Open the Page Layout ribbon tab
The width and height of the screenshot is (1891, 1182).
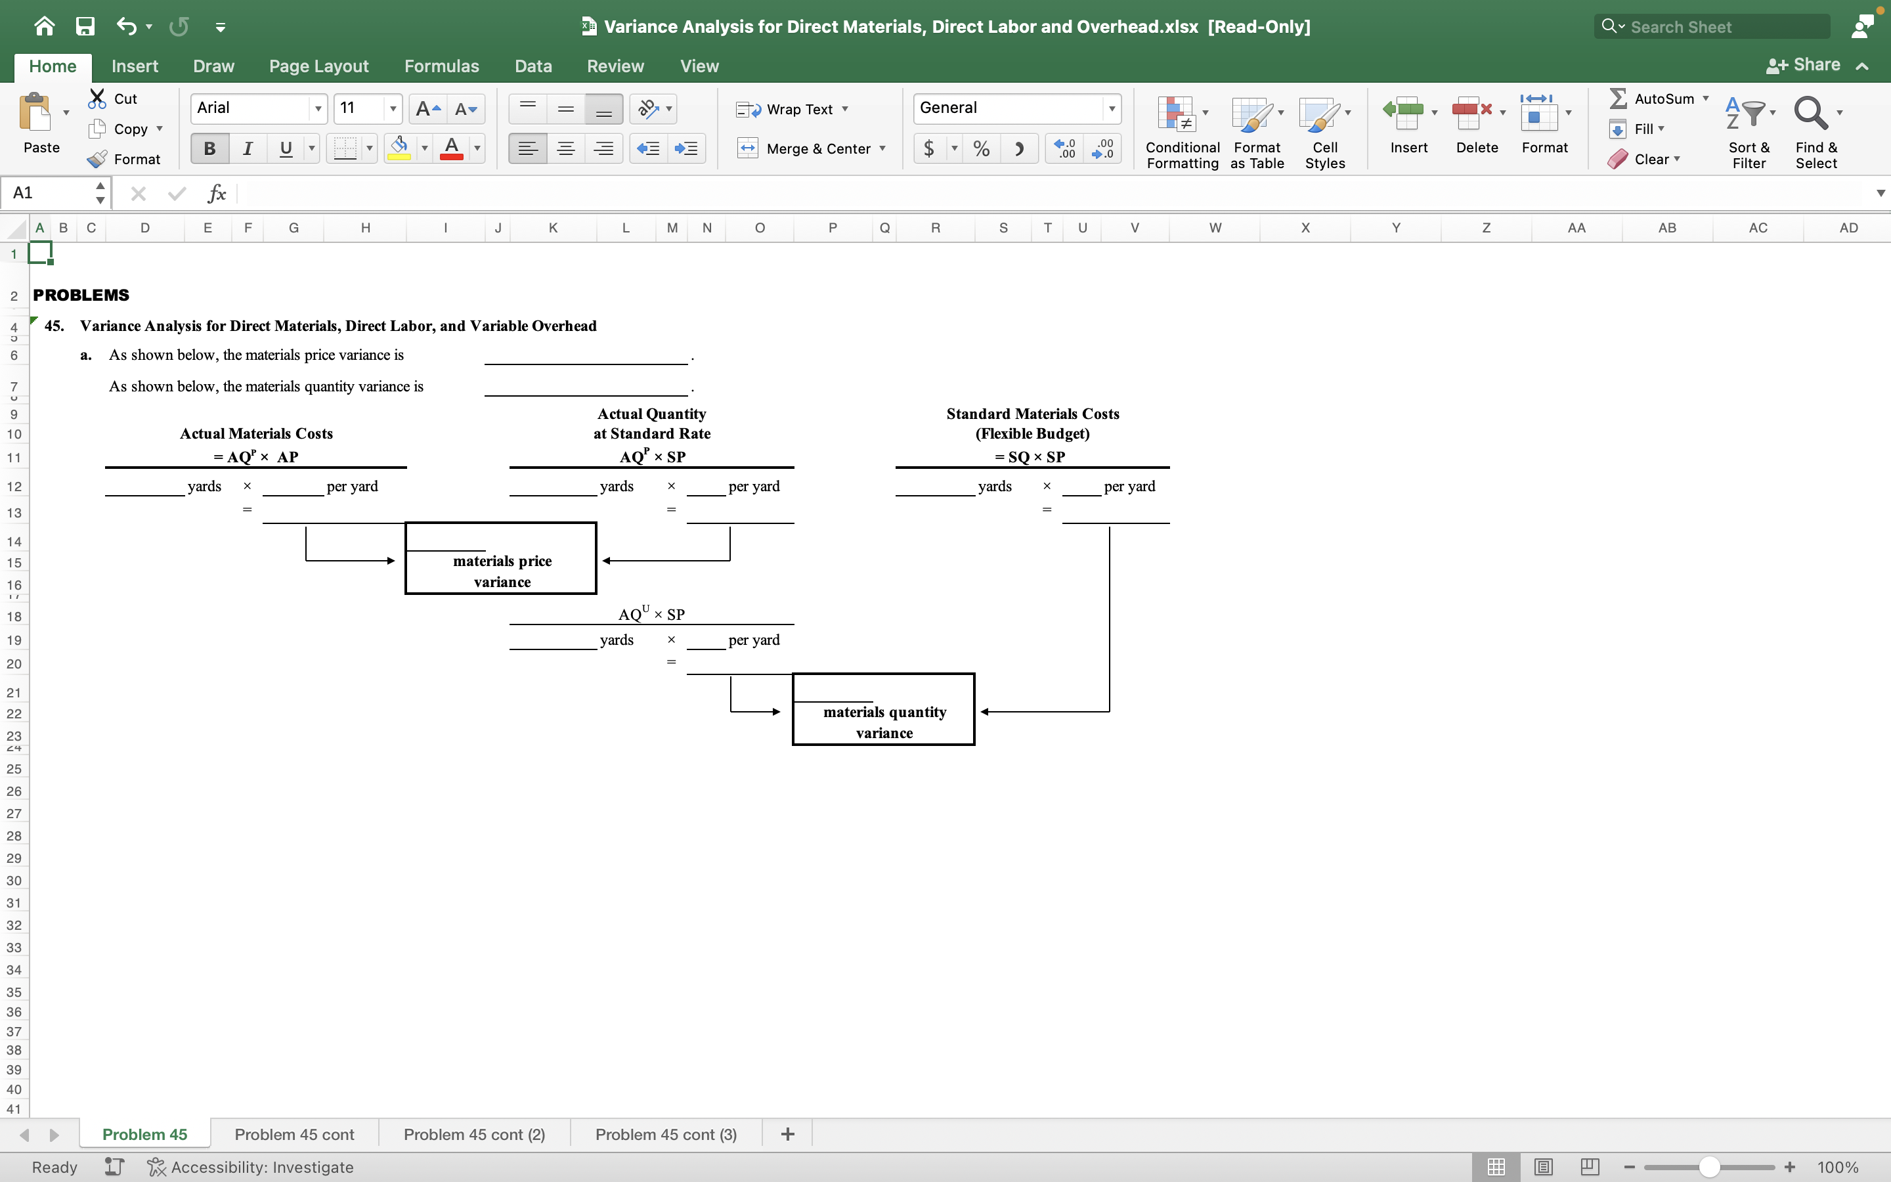[319, 66]
